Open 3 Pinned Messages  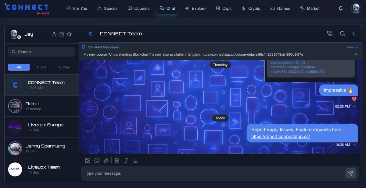(103, 47)
